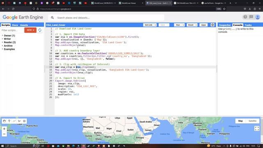This screenshot has height=148, width=263.
Task: Zoom out on the map
Action: 4,134
